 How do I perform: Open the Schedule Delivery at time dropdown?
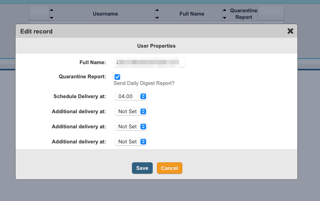(131, 96)
